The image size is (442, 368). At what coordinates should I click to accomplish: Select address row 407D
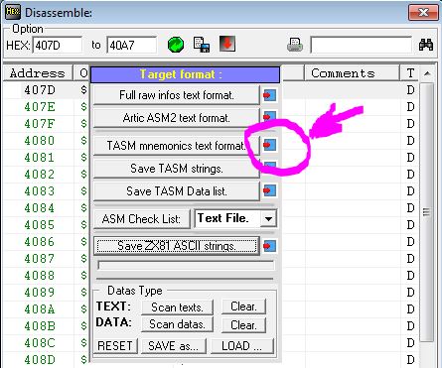coord(40,90)
